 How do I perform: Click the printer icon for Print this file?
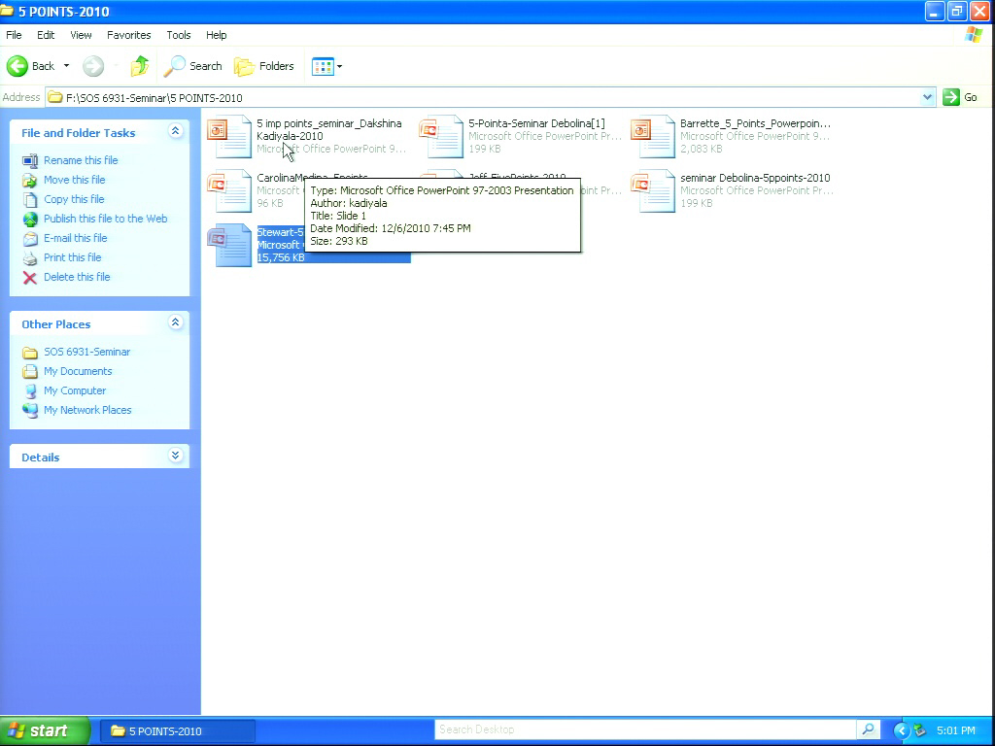point(30,258)
